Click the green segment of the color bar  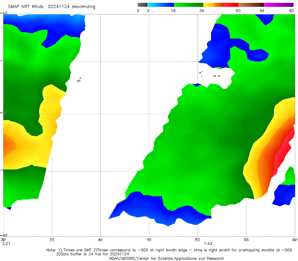(188, 5)
